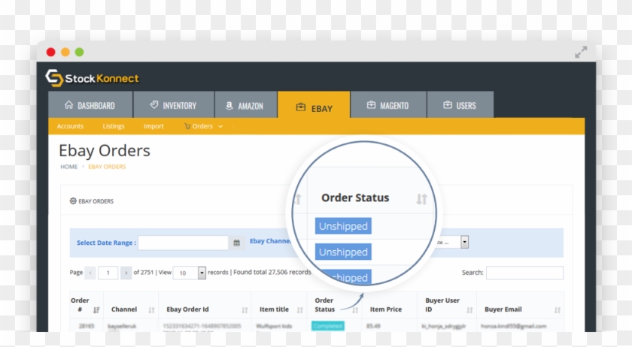The height and width of the screenshot is (347, 632).
Task: Sort by Channel column icon
Action: click(x=151, y=310)
